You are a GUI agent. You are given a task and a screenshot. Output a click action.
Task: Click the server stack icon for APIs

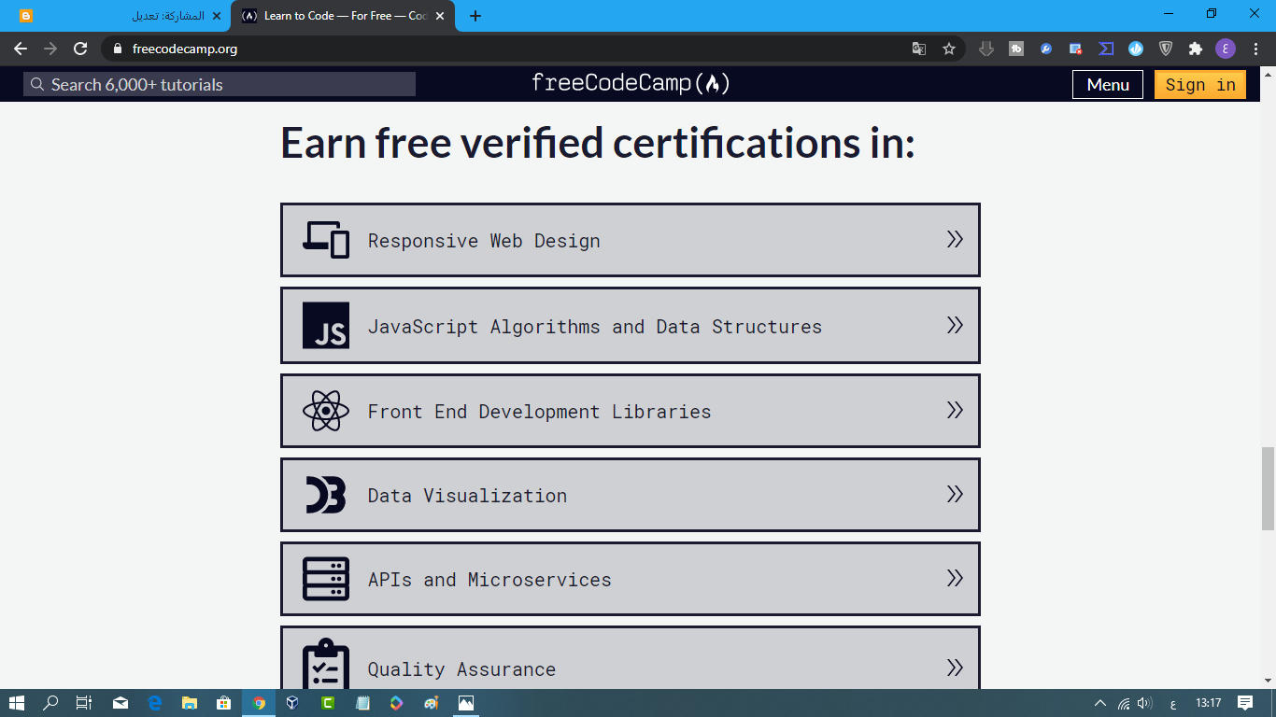coord(326,579)
